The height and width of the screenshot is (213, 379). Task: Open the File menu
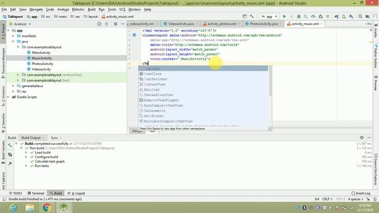pos(4,9)
